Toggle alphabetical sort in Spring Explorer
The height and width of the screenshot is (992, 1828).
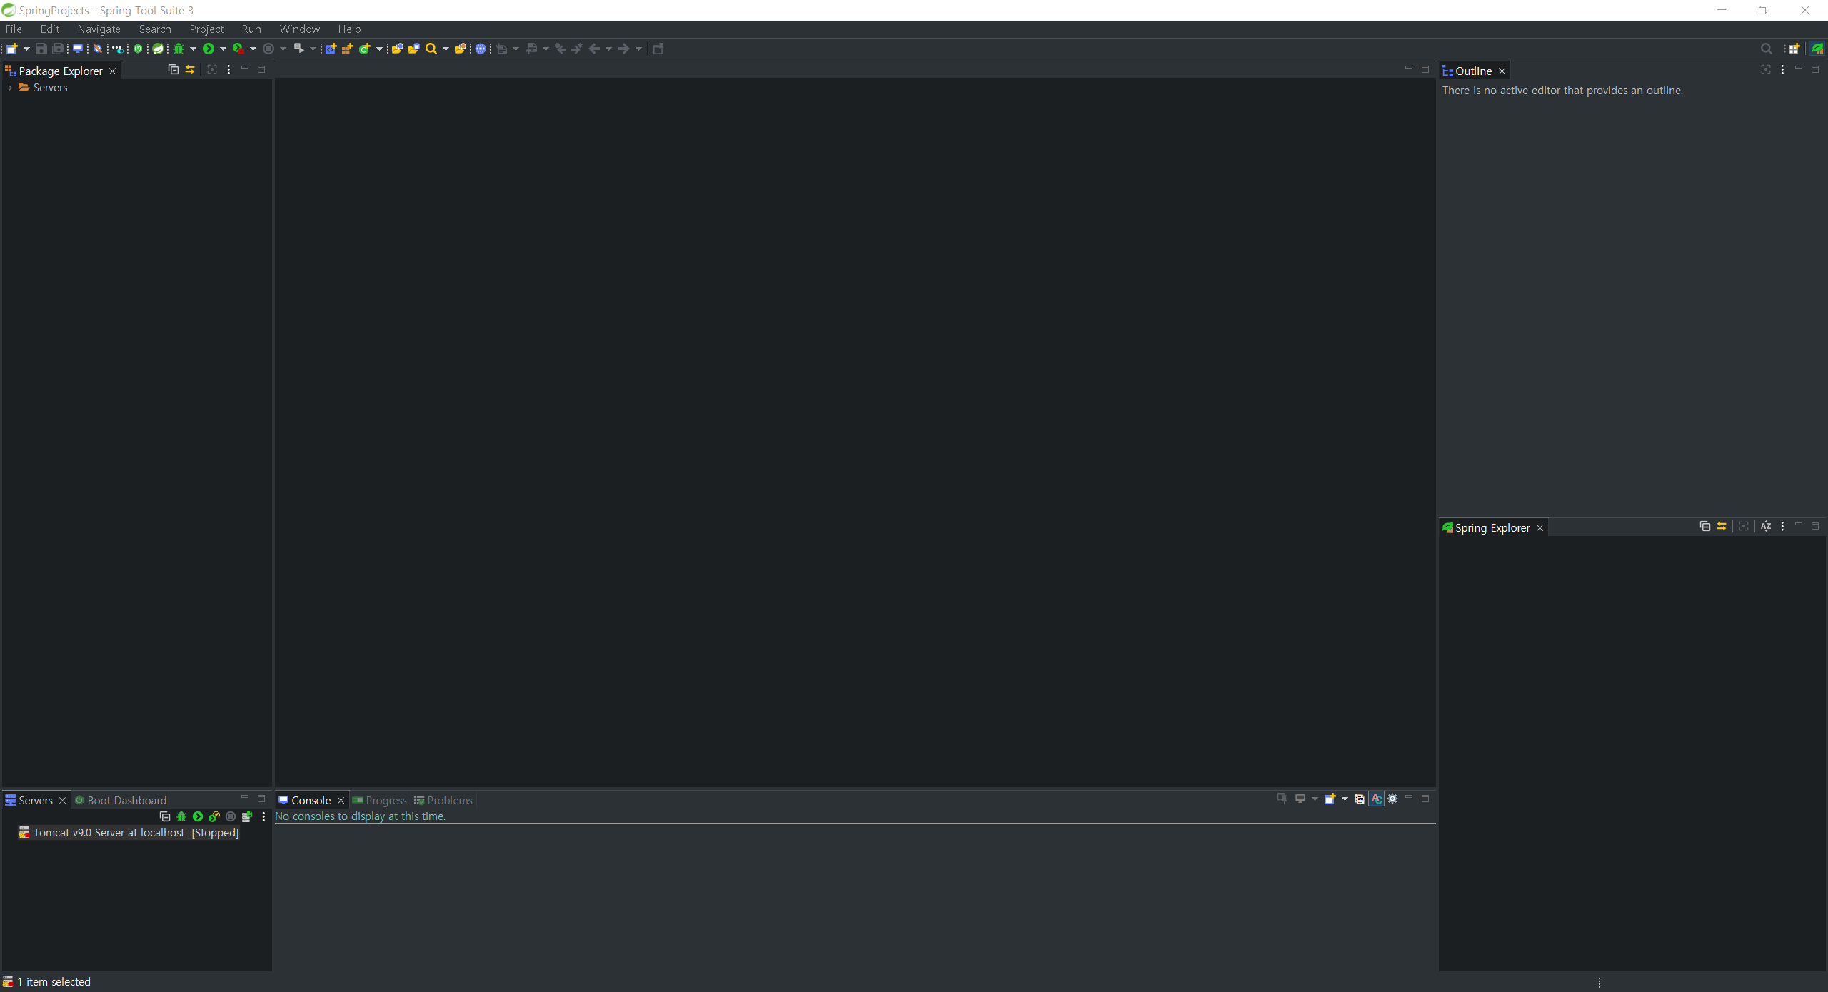1766,526
